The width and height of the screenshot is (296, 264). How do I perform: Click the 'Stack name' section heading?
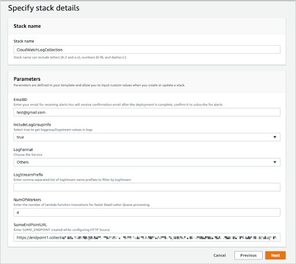(27, 26)
